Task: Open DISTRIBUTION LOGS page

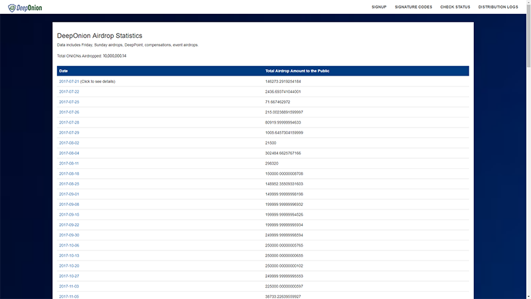Action: 498,7
